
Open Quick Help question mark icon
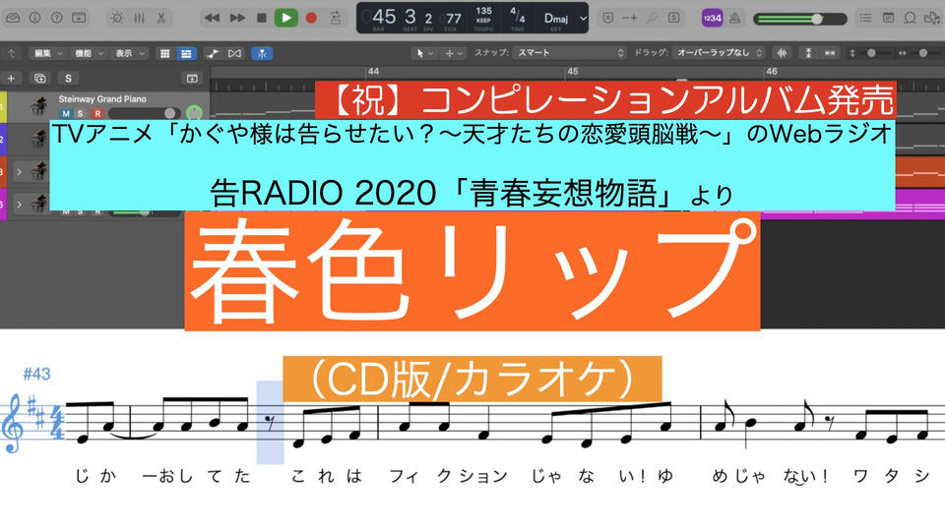(57, 18)
